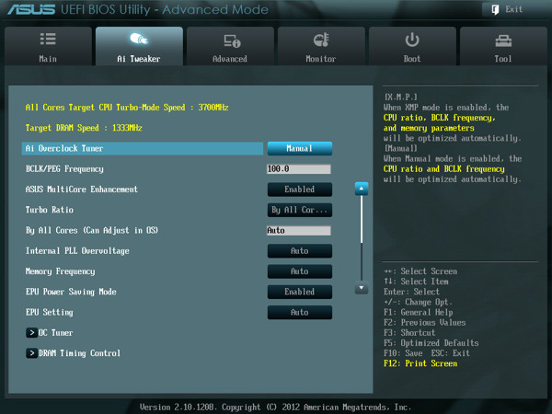Open EPU Setting Auto dropdown

(300, 312)
